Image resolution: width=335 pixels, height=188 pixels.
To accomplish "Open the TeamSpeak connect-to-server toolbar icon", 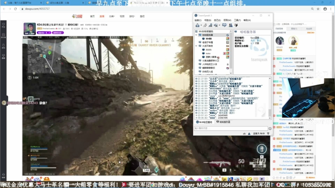I will point(197,25).
